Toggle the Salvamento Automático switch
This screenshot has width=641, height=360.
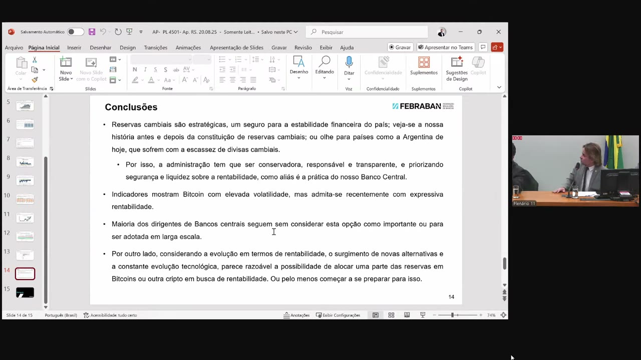click(75, 32)
